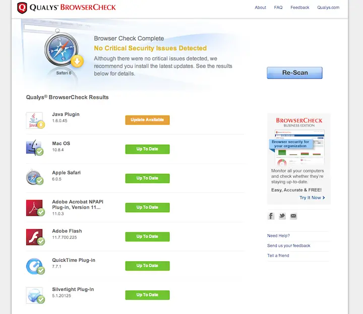Screen dimensions: 363x314
Task: Share via the Twitter bird icon
Action: tap(282, 216)
